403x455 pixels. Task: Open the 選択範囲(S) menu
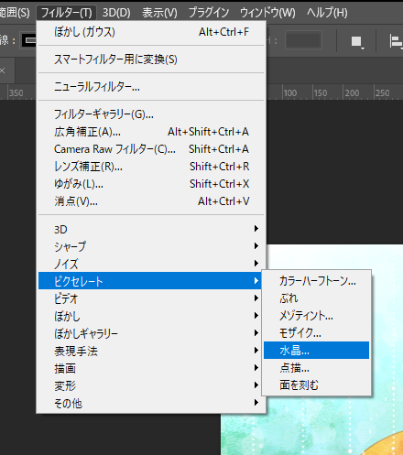15,13
